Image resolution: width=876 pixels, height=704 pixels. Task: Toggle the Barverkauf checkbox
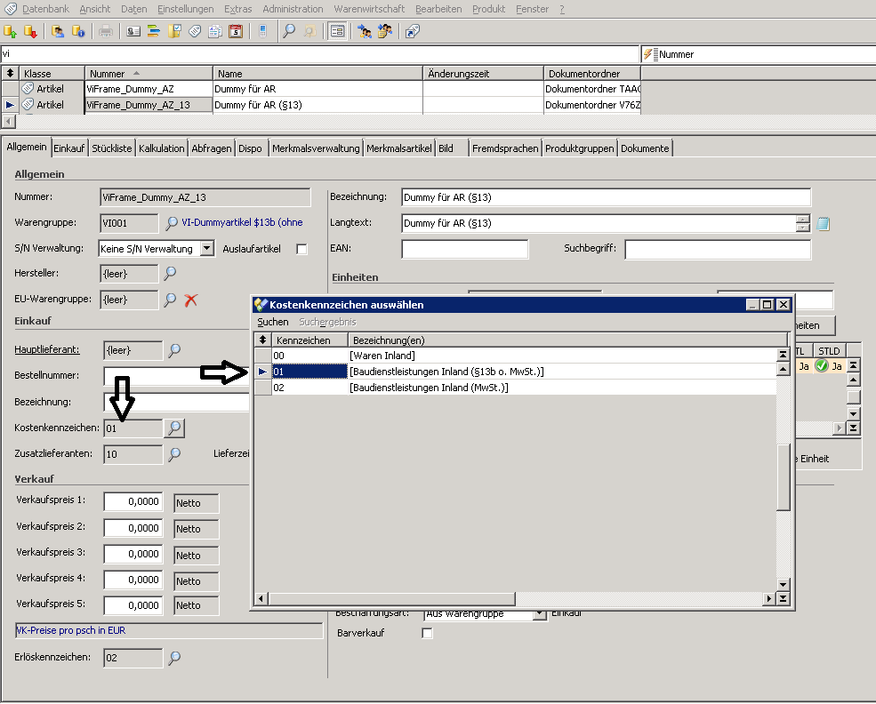click(428, 633)
